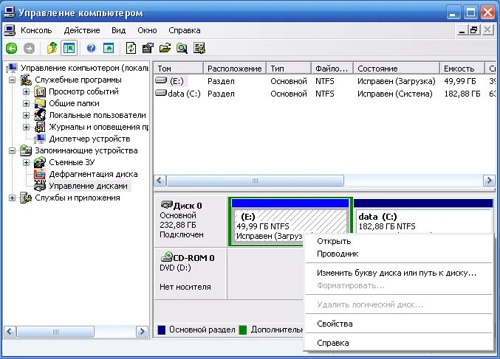The image size is (500, 359).
Task: Click the blue Help question mark icon
Action: click(91, 49)
